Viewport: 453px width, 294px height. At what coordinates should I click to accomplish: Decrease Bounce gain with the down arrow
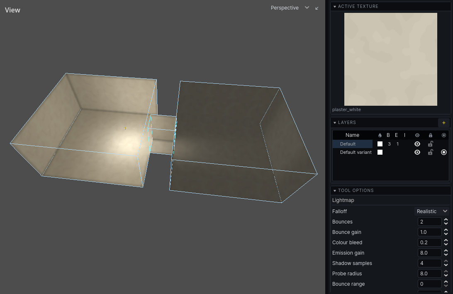pos(446,234)
